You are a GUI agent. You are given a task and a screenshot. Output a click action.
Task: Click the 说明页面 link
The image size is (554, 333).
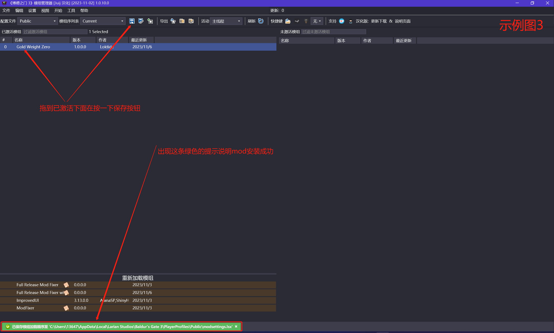(402, 21)
